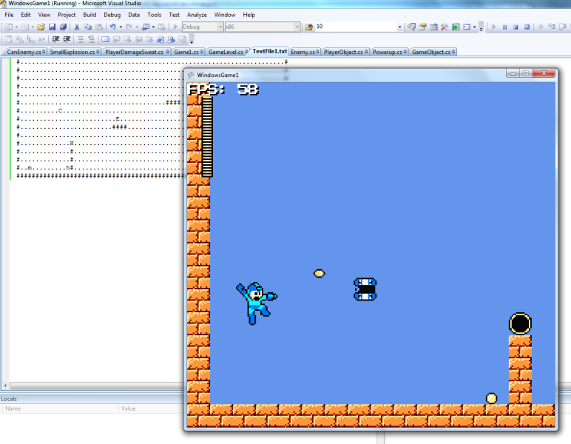
Task: Switch to the Powerup.cs tab
Action: tap(388, 52)
